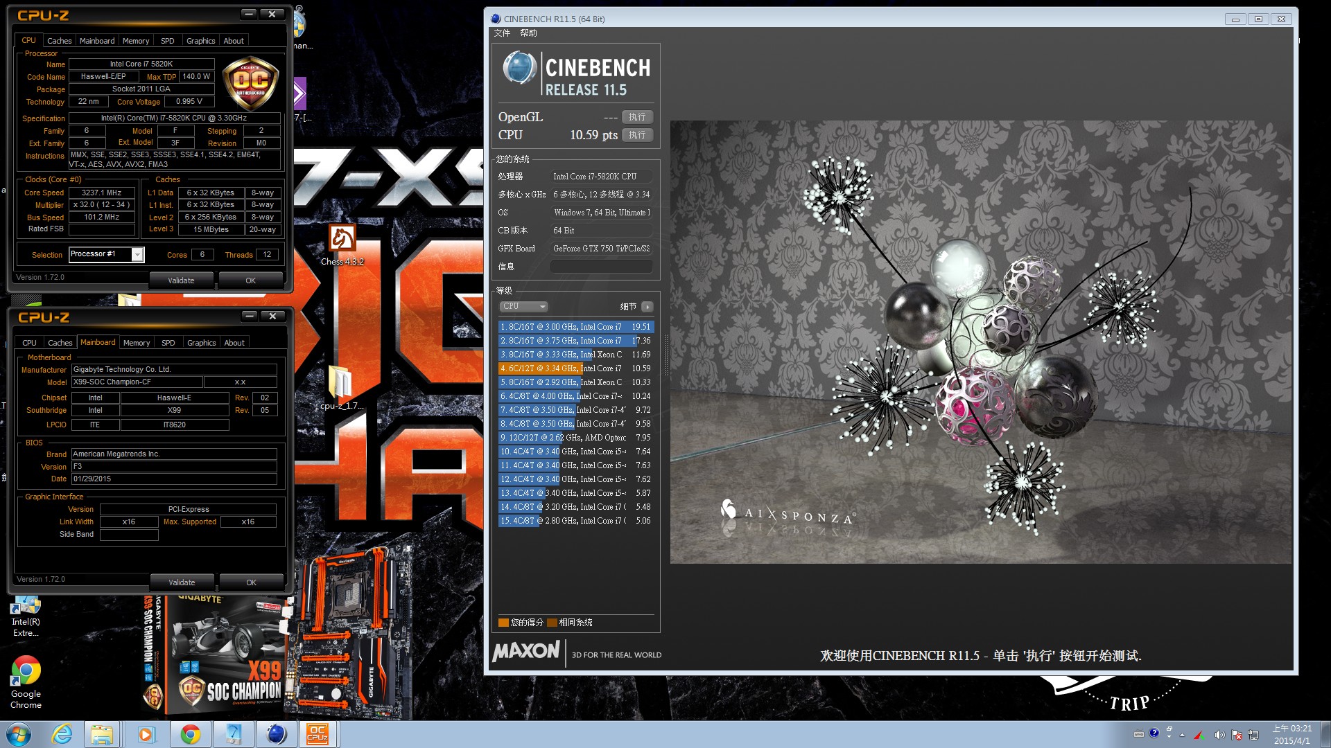1331x748 pixels.
Task: Click the orange 您的得分 legend swatch
Action: (x=503, y=623)
